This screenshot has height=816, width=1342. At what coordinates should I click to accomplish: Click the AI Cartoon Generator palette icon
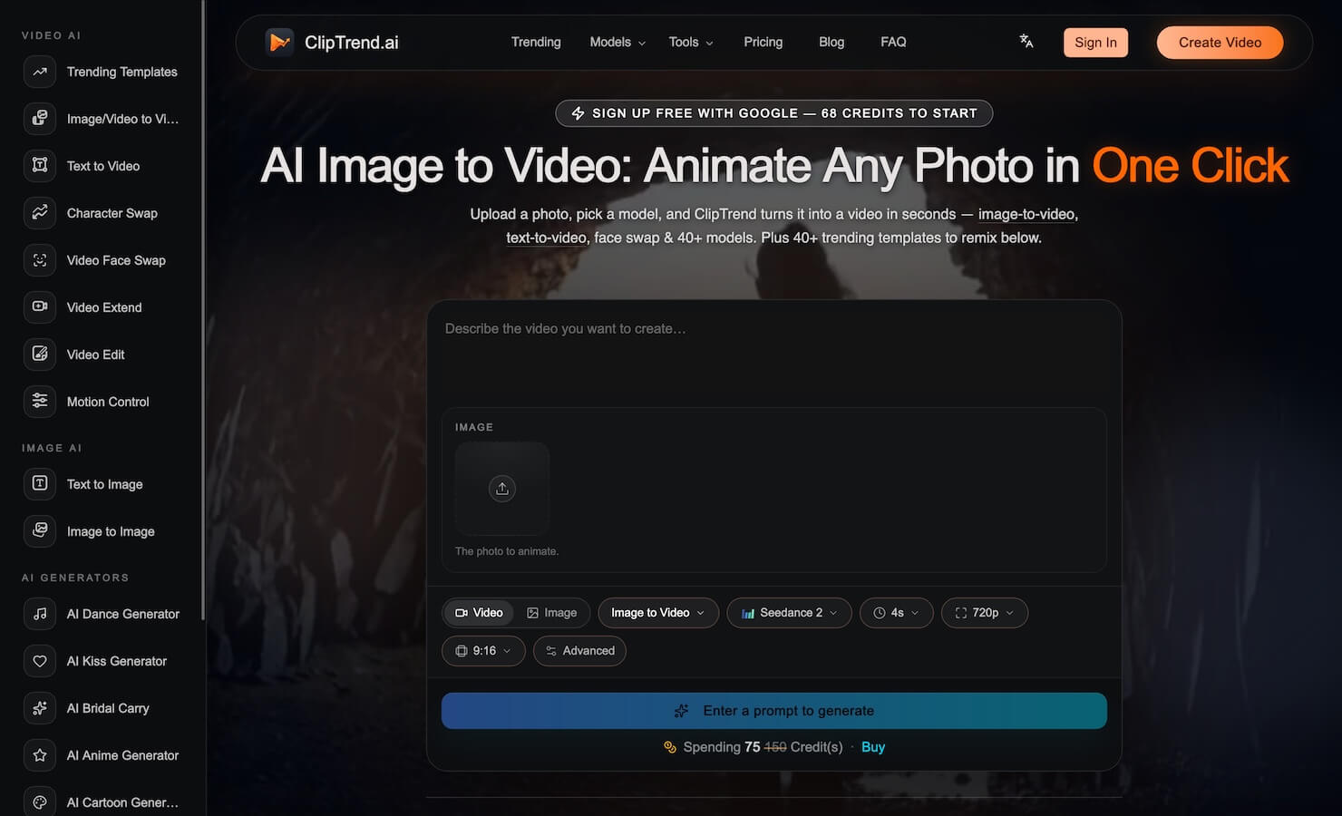40,802
